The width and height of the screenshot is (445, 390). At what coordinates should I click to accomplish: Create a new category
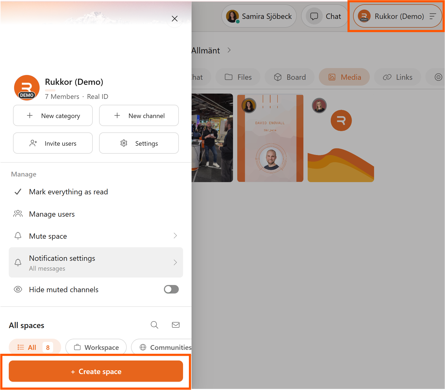[x=53, y=115]
